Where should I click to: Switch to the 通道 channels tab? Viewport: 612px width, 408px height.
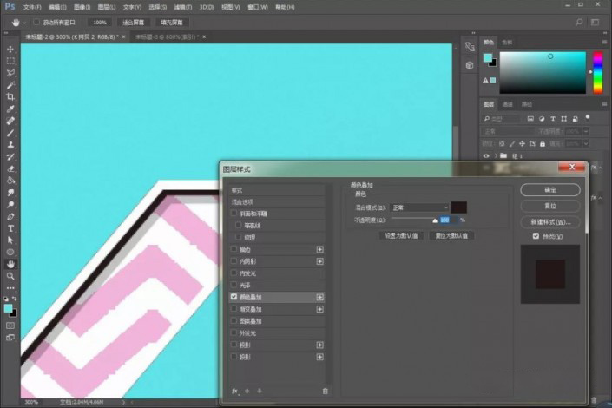pos(508,104)
